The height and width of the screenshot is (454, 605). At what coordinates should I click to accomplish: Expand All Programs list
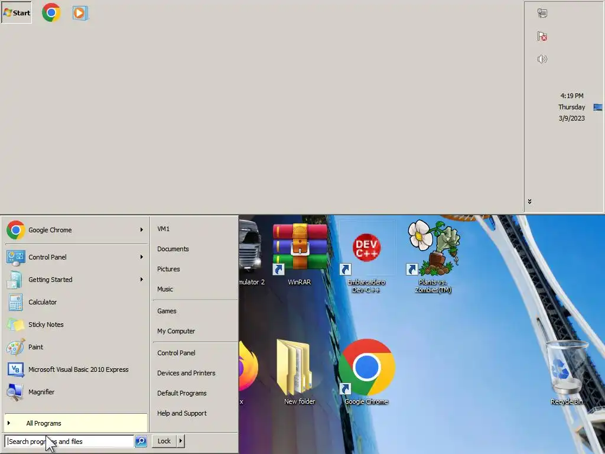point(76,423)
